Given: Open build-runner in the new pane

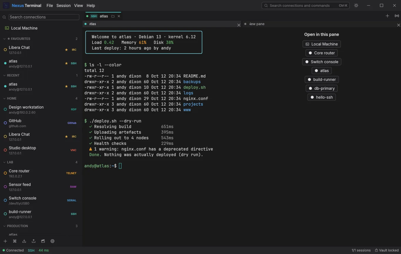Looking at the screenshot, I should (322, 79).
